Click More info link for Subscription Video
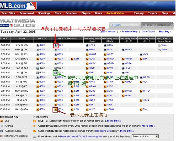Screen dimensions: 176x141 [x=127, y=131]
